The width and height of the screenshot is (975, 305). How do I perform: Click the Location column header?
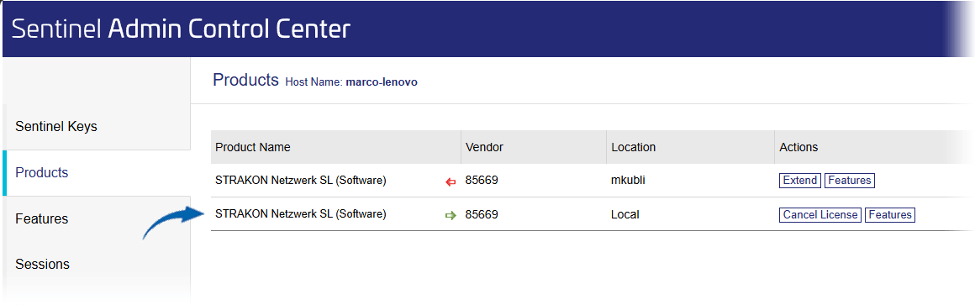pos(633,147)
